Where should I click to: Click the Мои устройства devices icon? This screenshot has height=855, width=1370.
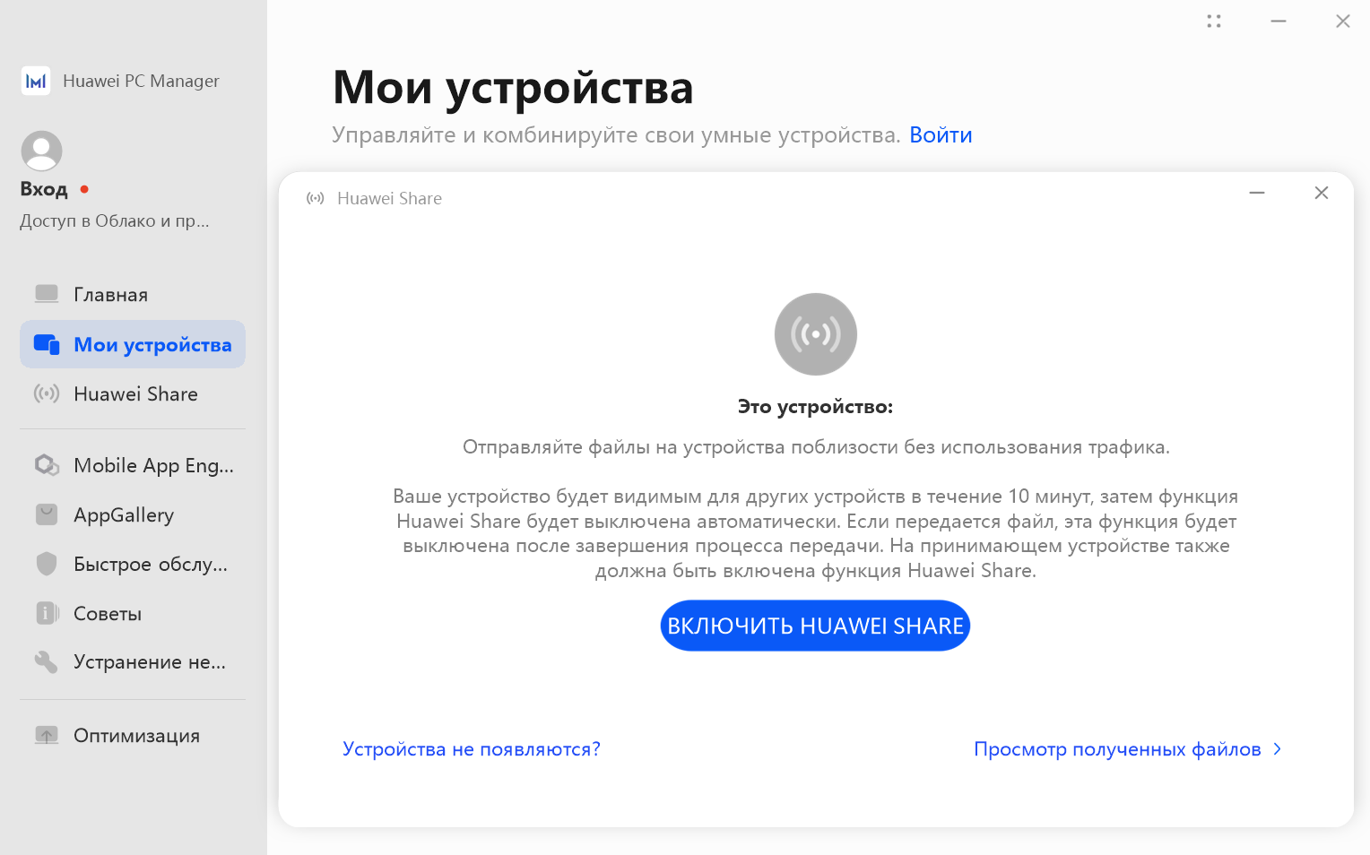pyautogui.click(x=47, y=344)
